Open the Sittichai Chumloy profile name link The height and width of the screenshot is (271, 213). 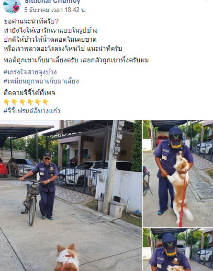[x=52, y=2]
